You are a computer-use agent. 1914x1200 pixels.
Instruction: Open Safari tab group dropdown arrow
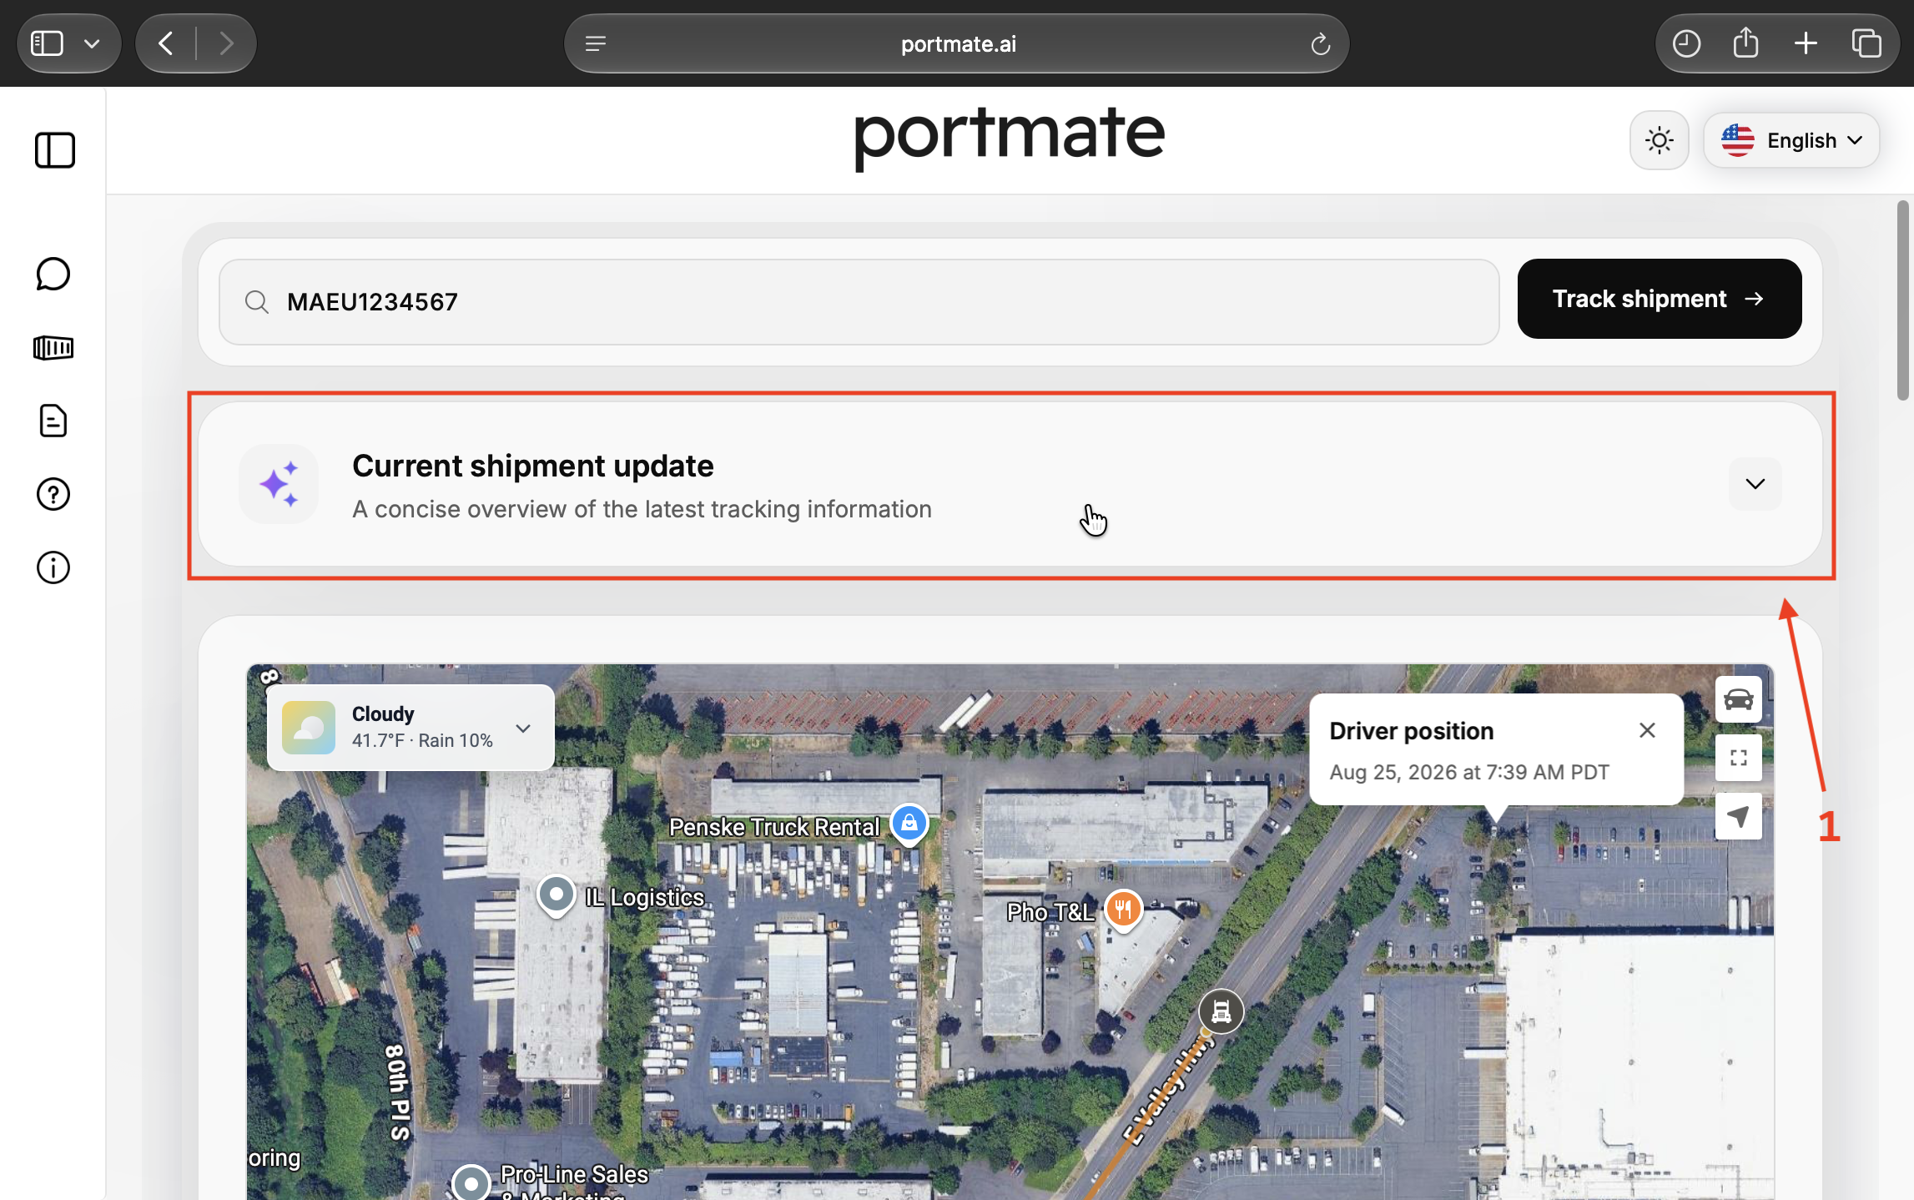click(x=92, y=43)
